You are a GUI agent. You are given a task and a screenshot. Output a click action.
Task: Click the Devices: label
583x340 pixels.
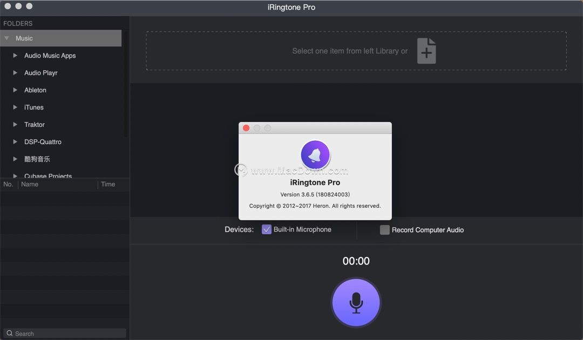click(x=239, y=230)
